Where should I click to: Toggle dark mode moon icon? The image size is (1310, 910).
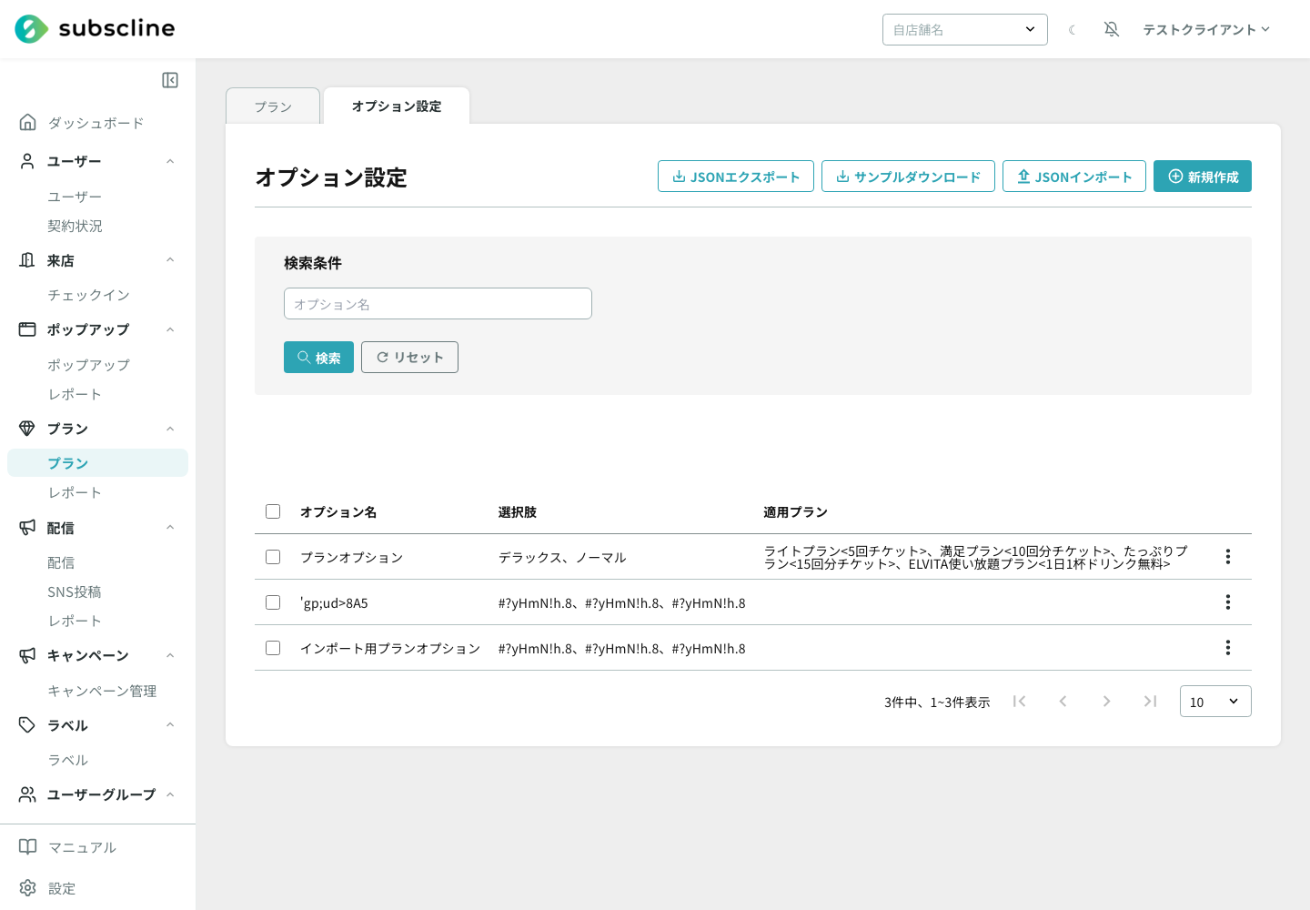(x=1072, y=30)
